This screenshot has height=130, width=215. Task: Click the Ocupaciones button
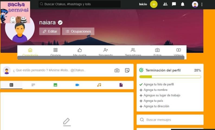(x=78, y=31)
